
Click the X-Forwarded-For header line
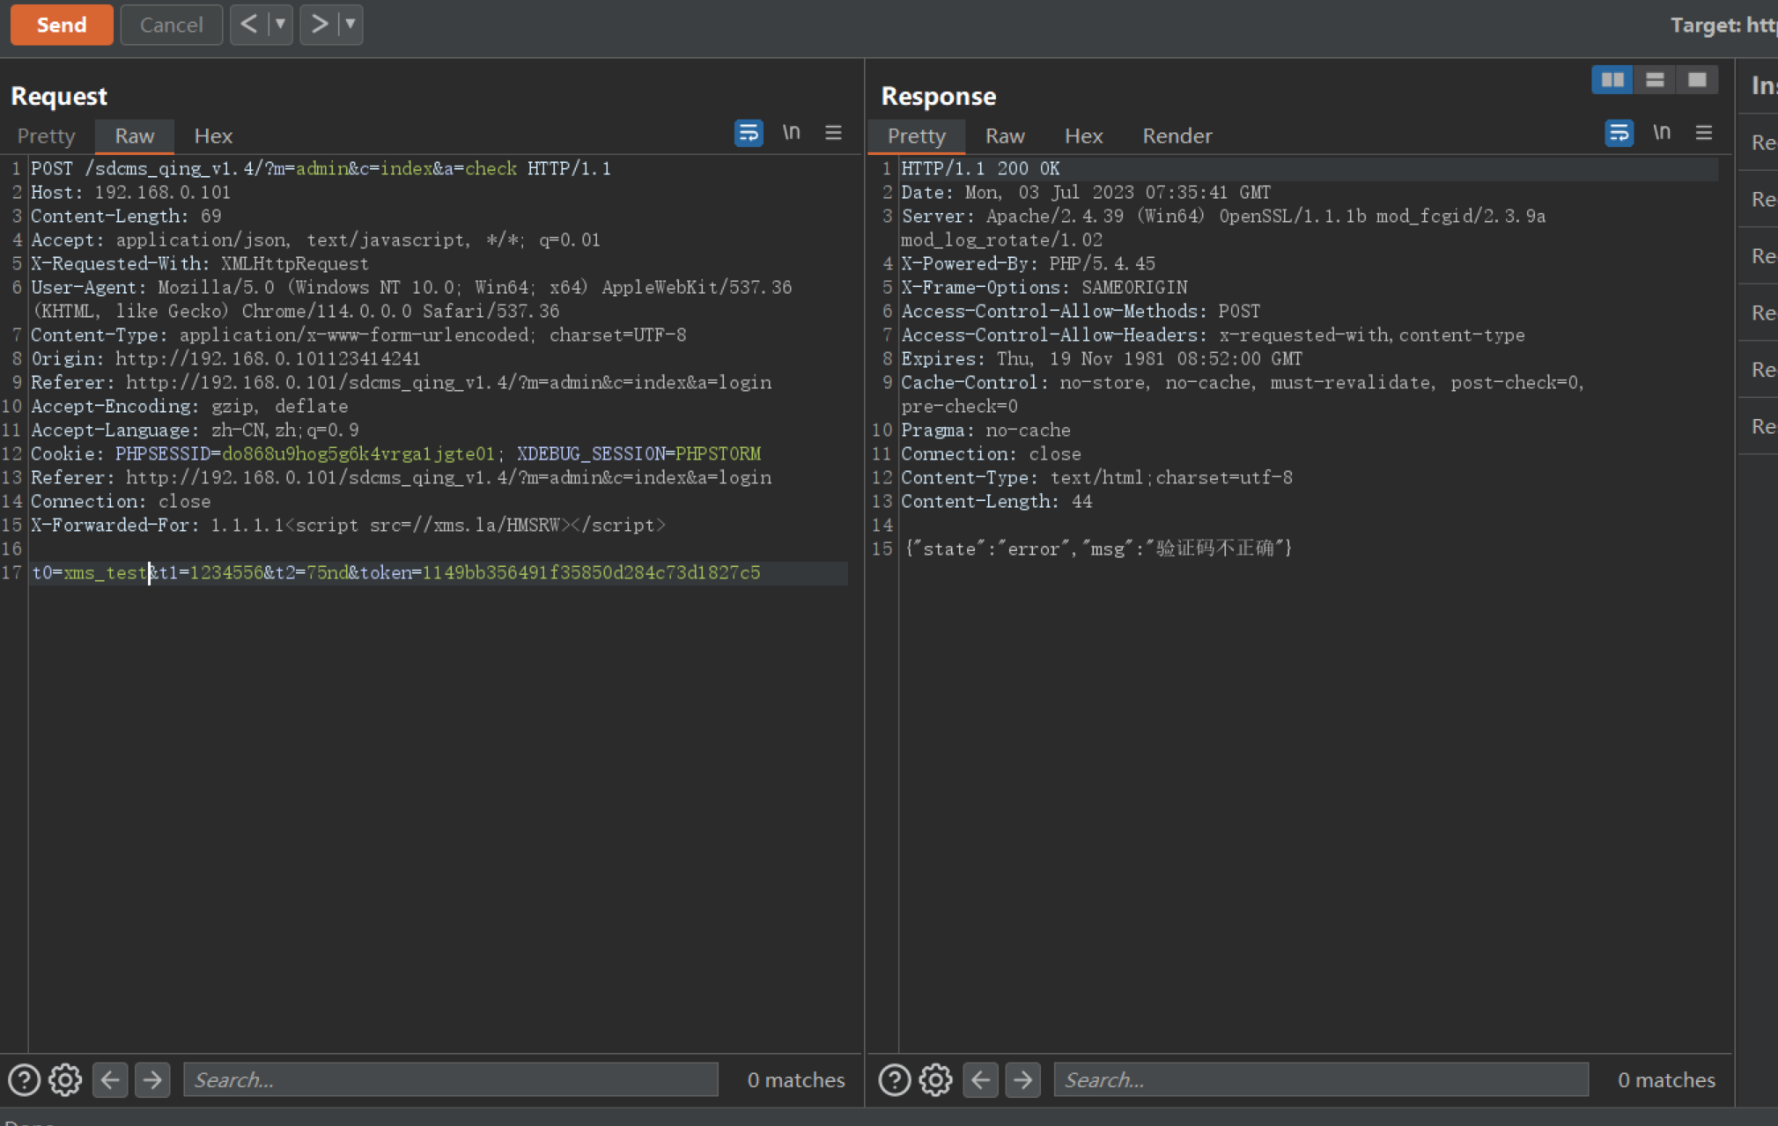[x=348, y=526]
